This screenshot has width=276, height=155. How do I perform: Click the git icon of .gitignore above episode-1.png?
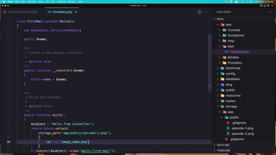click(x=228, y=123)
